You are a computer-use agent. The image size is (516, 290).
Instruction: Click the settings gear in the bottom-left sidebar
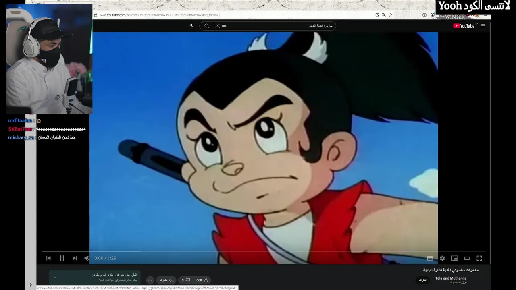point(30,285)
